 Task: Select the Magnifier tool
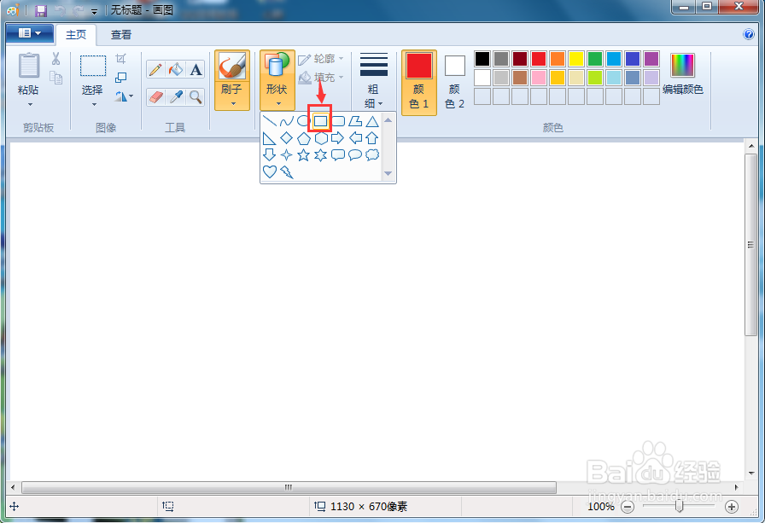click(x=196, y=97)
